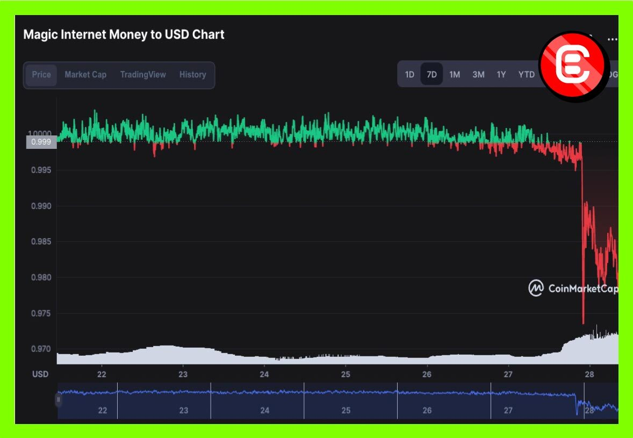Click the 0.990 y-axis label
The height and width of the screenshot is (438, 633).
pyautogui.click(x=41, y=206)
